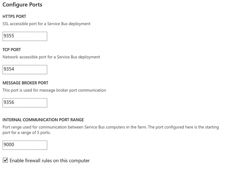Click the HTTPS port input field

[25, 37]
